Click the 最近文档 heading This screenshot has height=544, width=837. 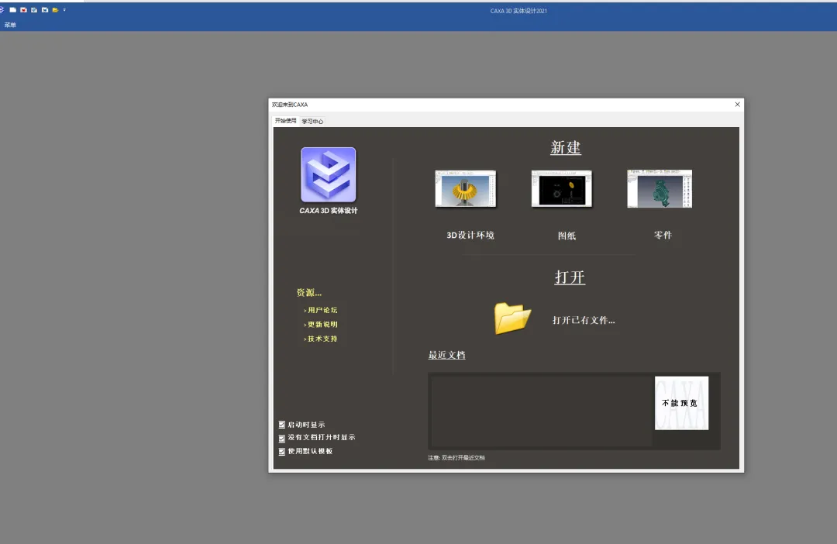[x=447, y=355]
